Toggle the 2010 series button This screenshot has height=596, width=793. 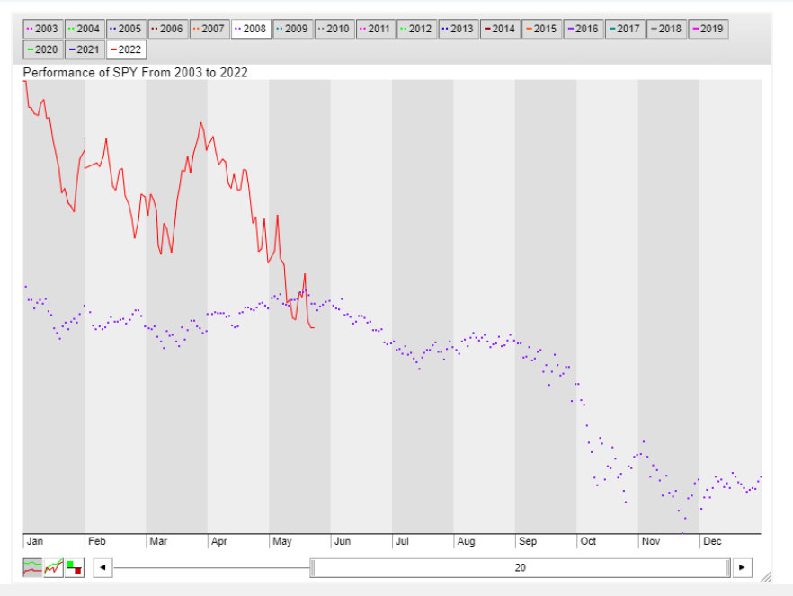[334, 29]
